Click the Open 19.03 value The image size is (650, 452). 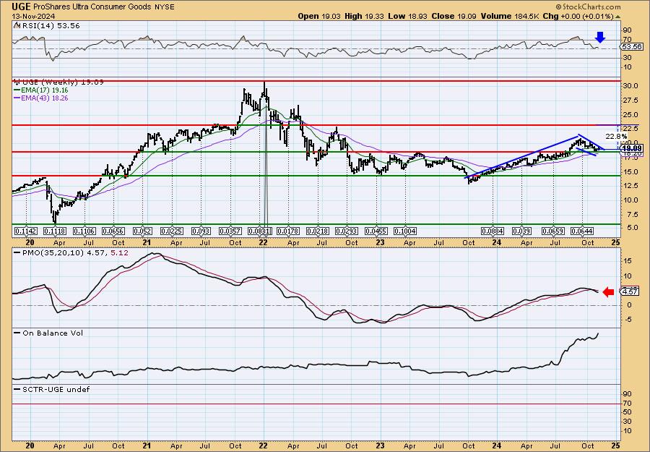pos(321,16)
